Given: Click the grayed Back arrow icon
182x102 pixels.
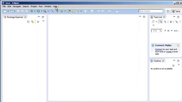Looking at the screenshot, I should pyautogui.click(x=103, y=11).
